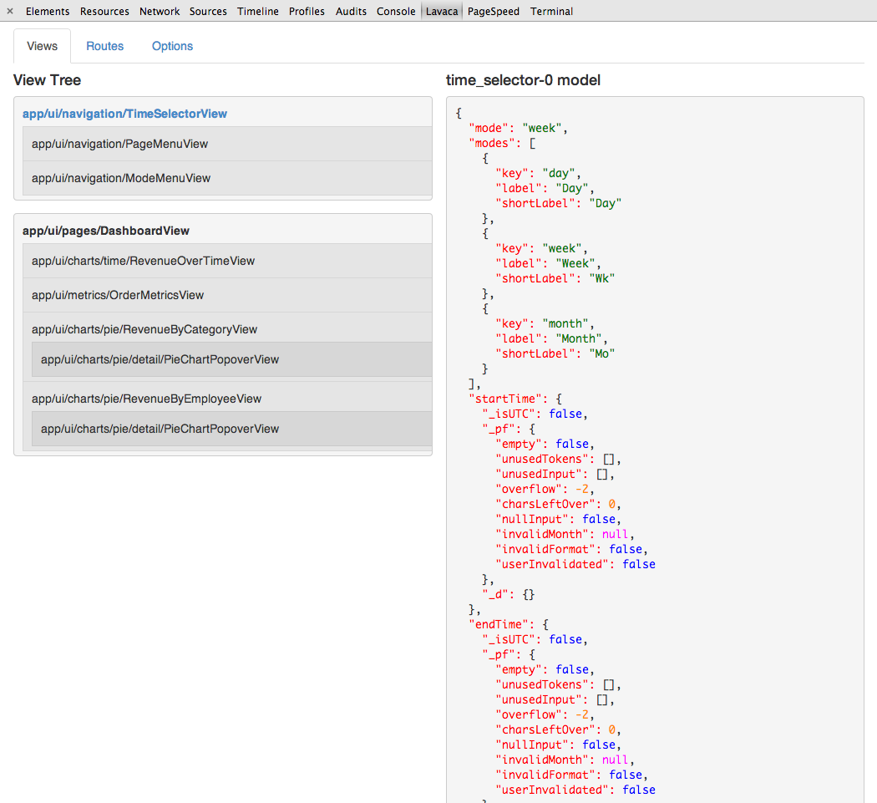Select the RevenueOverTimeView row
The width and height of the screenshot is (877, 803).
pyautogui.click(x=227, y=261)
